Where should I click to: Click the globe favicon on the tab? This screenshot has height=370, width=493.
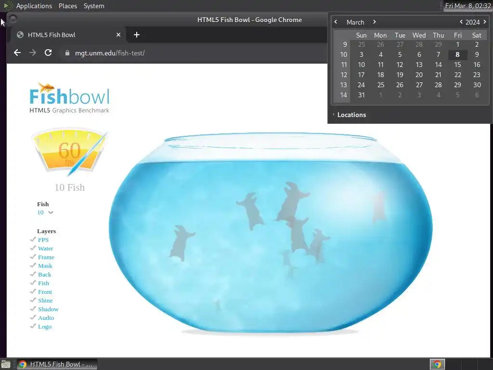tap(20, 35)
